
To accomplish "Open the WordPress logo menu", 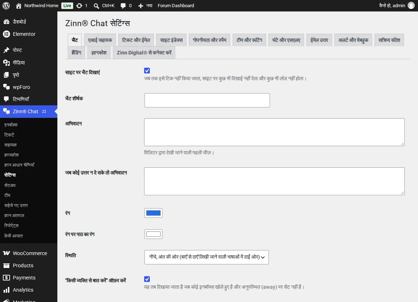I will click(x=6, y=6).
